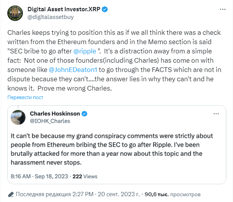The width and height of the screenshot is (233, 202).
Task: Click the 90,6 тыс. просмотров count
Action: click(x=173, y=194)
